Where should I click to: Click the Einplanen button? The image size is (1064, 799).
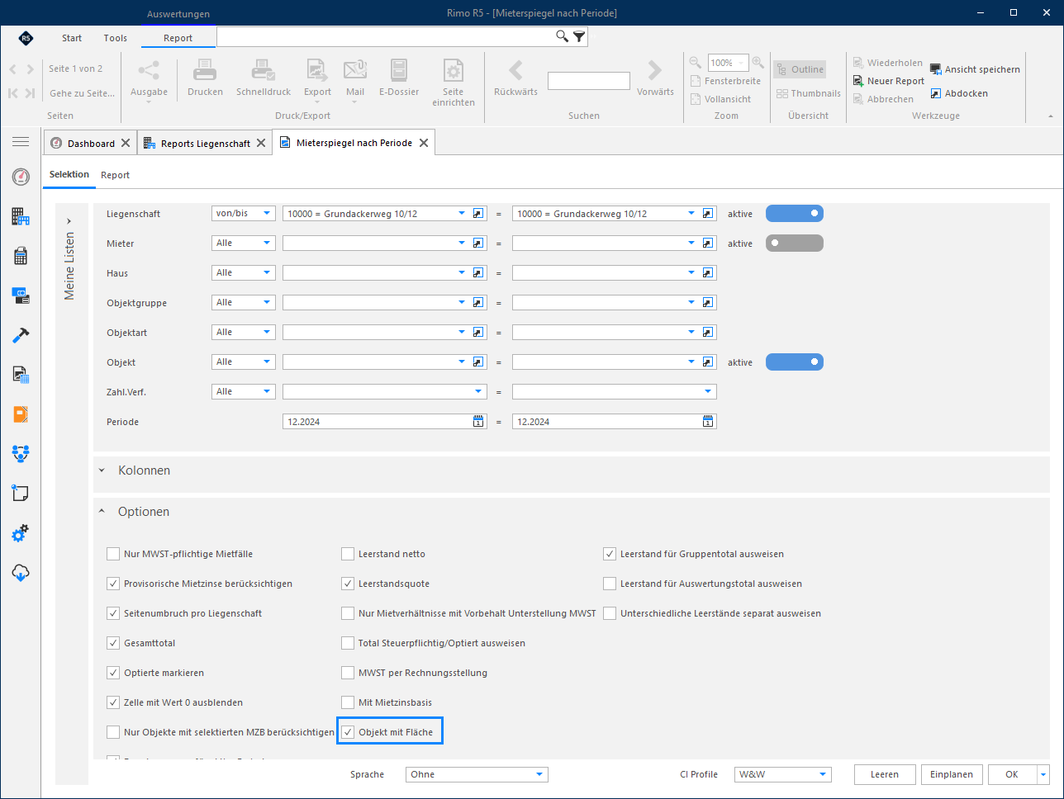point(952,774)
